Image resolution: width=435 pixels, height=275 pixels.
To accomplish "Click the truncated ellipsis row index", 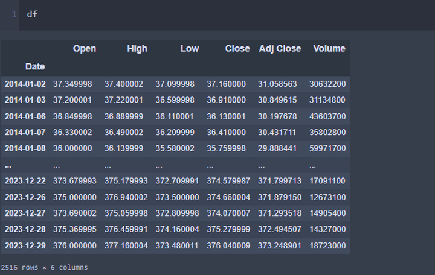I will pyautogui.click(x=8, y=165).
